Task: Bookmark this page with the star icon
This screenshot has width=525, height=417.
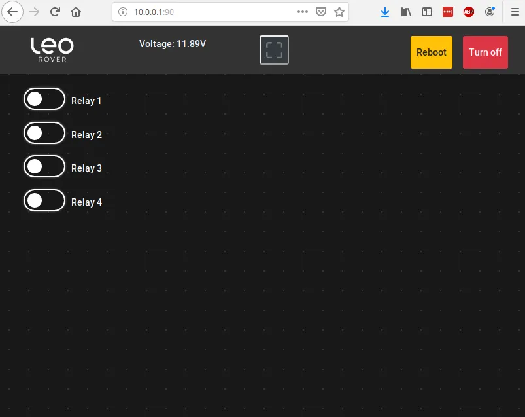Action: 339,12
